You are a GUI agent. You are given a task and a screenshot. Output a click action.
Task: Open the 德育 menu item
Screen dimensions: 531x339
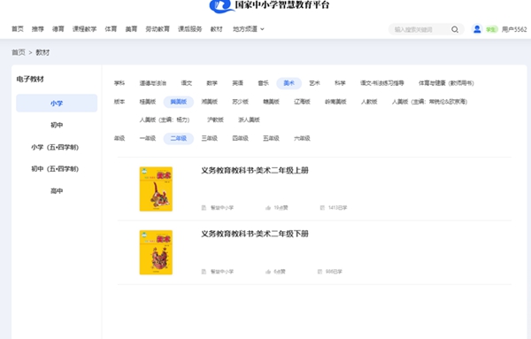[58, 29]
